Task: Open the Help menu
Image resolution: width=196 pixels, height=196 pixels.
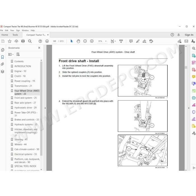Action: pos(33,30)
